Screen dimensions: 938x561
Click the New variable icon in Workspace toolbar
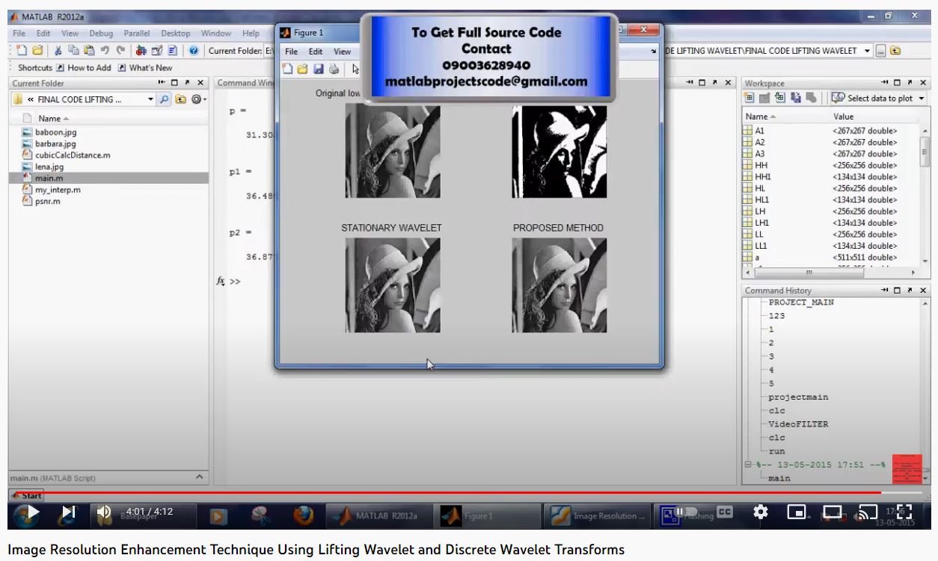click(749, 99)
